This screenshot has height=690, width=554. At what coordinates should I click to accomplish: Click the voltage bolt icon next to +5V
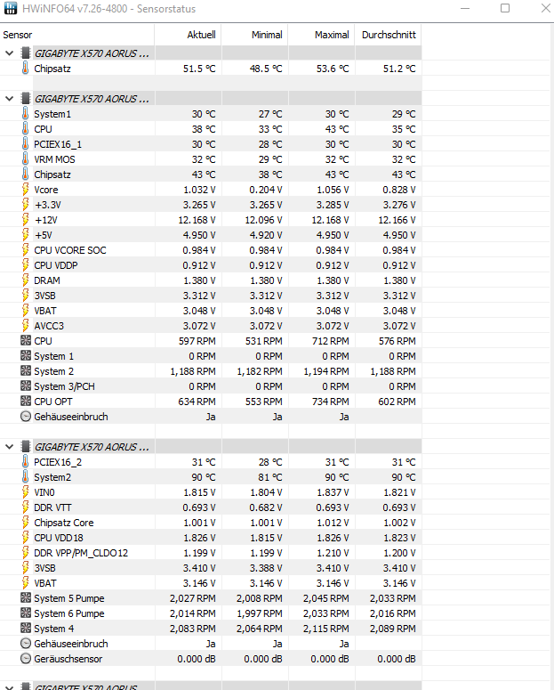(26, 234)
